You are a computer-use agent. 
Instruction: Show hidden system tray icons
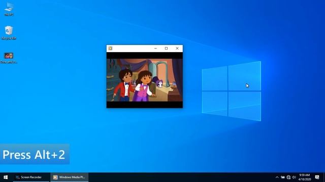coord(277,177)
